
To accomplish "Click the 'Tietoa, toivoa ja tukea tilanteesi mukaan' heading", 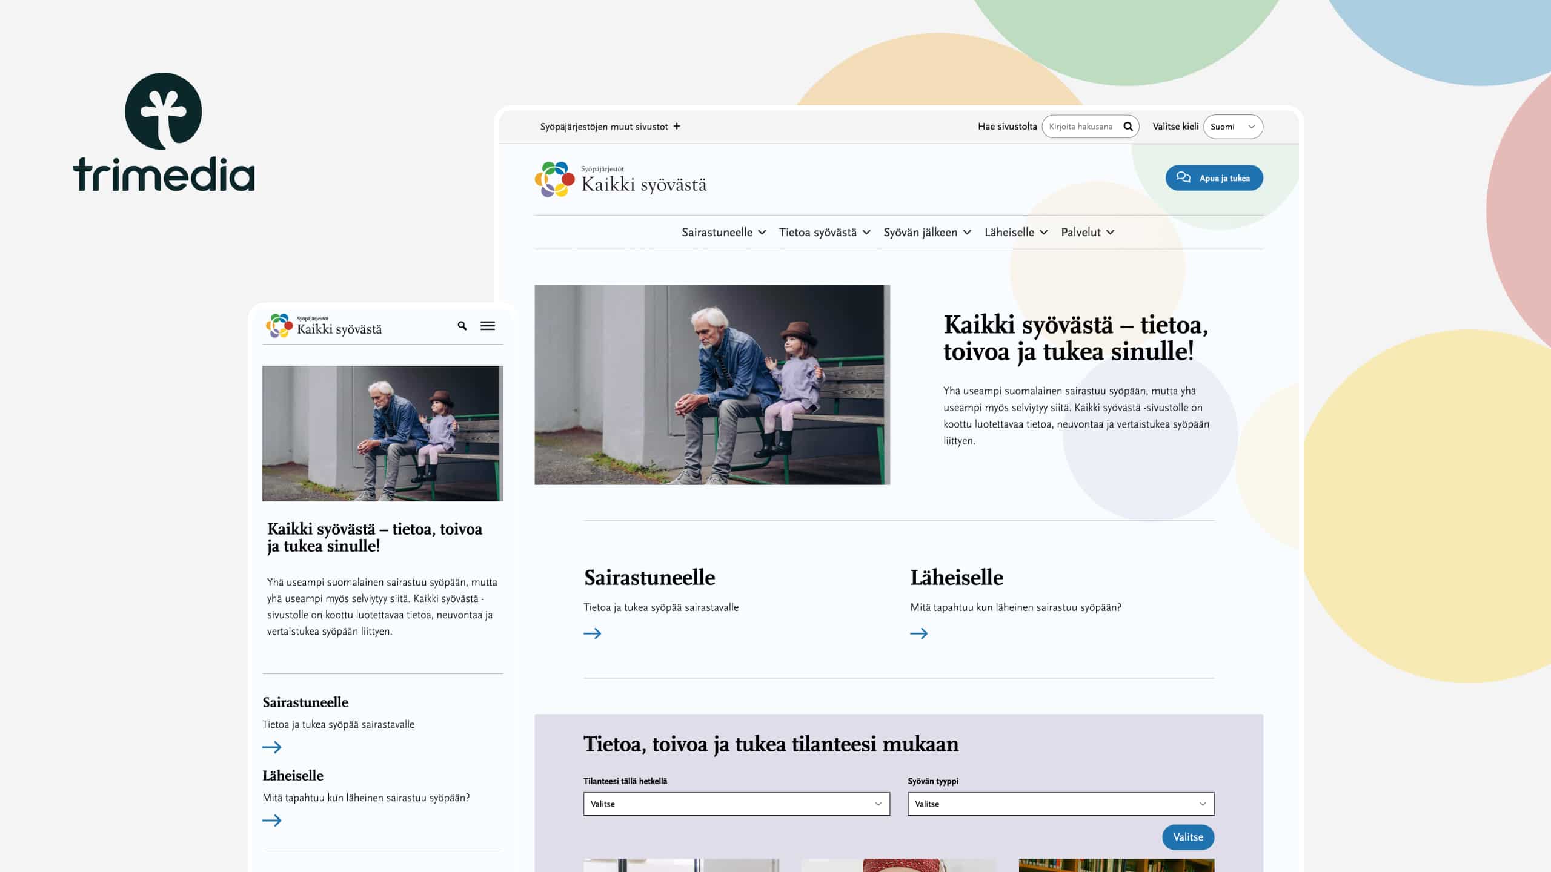I will tap(771, 744).
